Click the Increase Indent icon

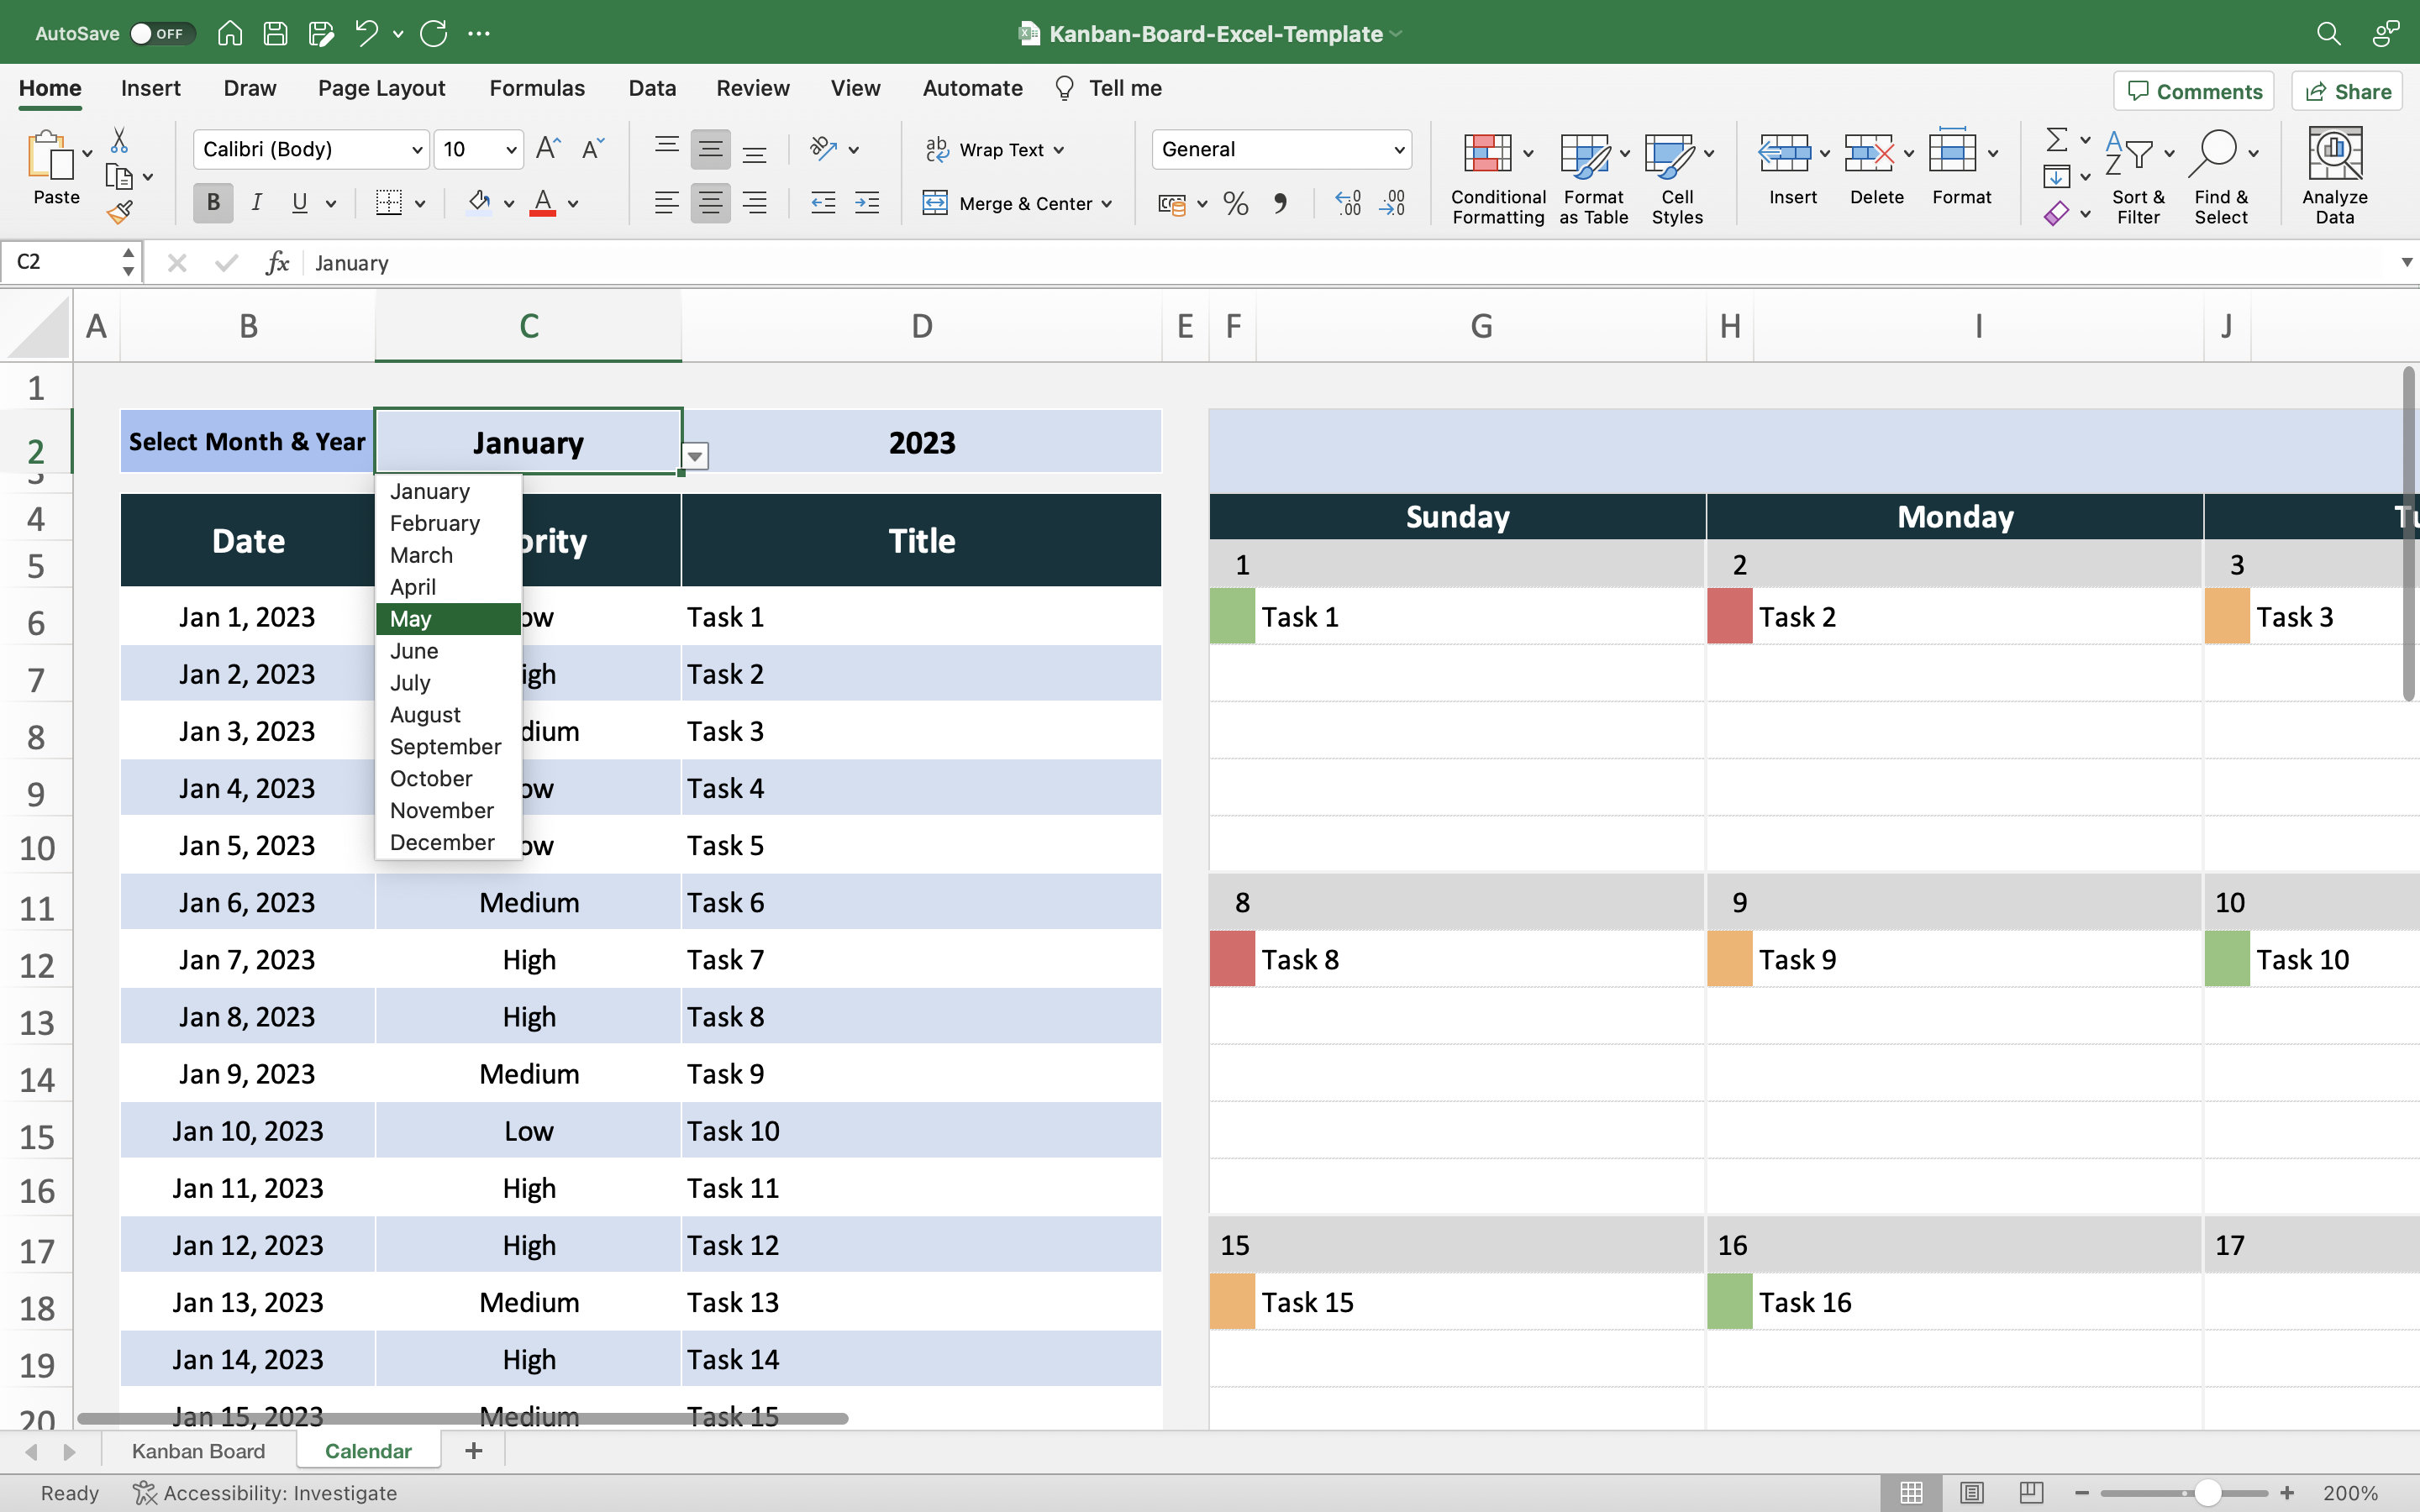click(x=867, y=203)
